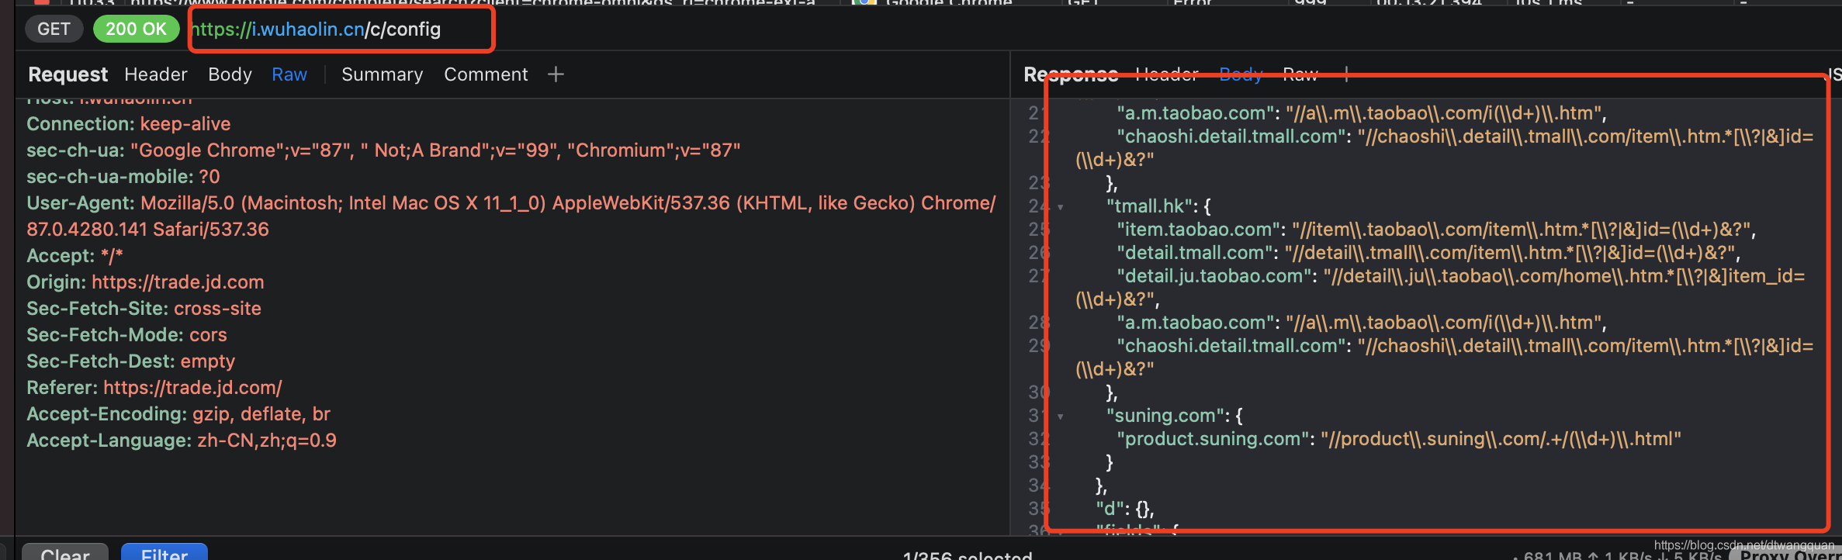Open the Response Header tab

pyautogui.click(x=1167, y=74)
